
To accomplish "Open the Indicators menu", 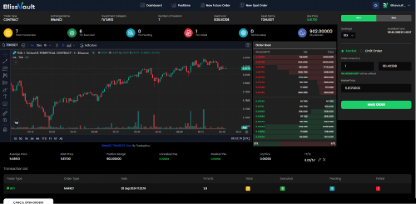I will (88, 45).
